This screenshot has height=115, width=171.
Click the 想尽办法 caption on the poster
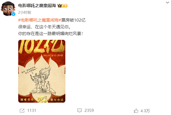57,100
